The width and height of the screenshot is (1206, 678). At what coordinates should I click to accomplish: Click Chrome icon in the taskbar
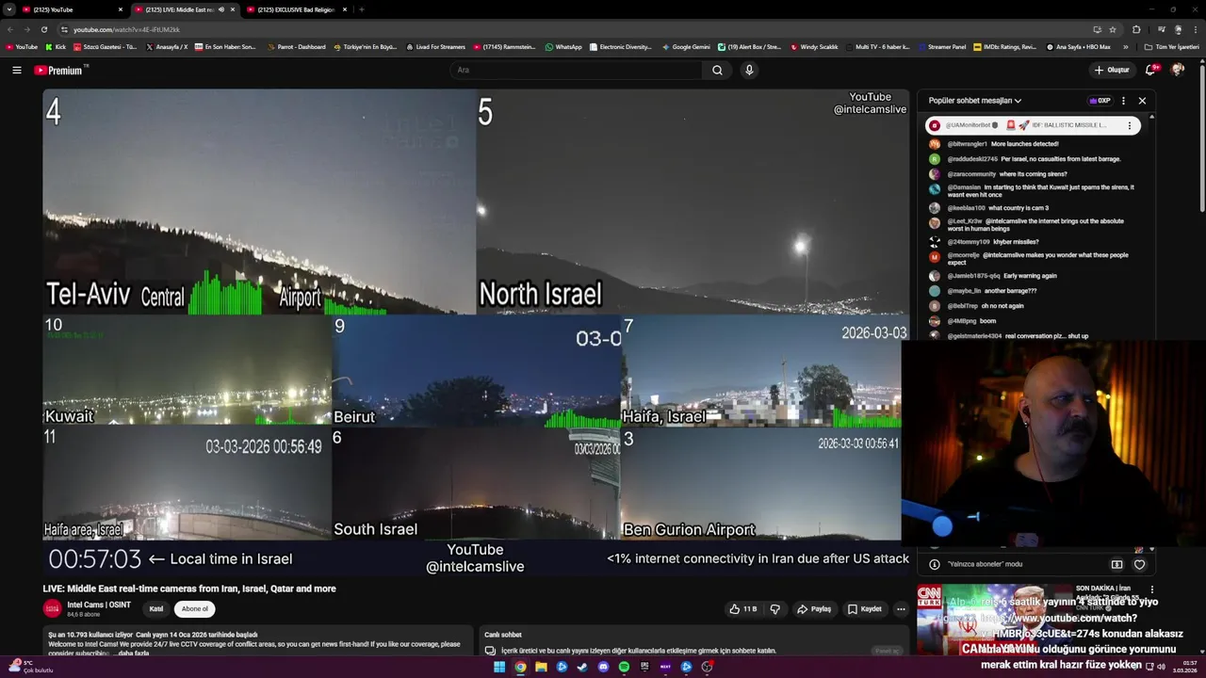[x=520, y=667]
